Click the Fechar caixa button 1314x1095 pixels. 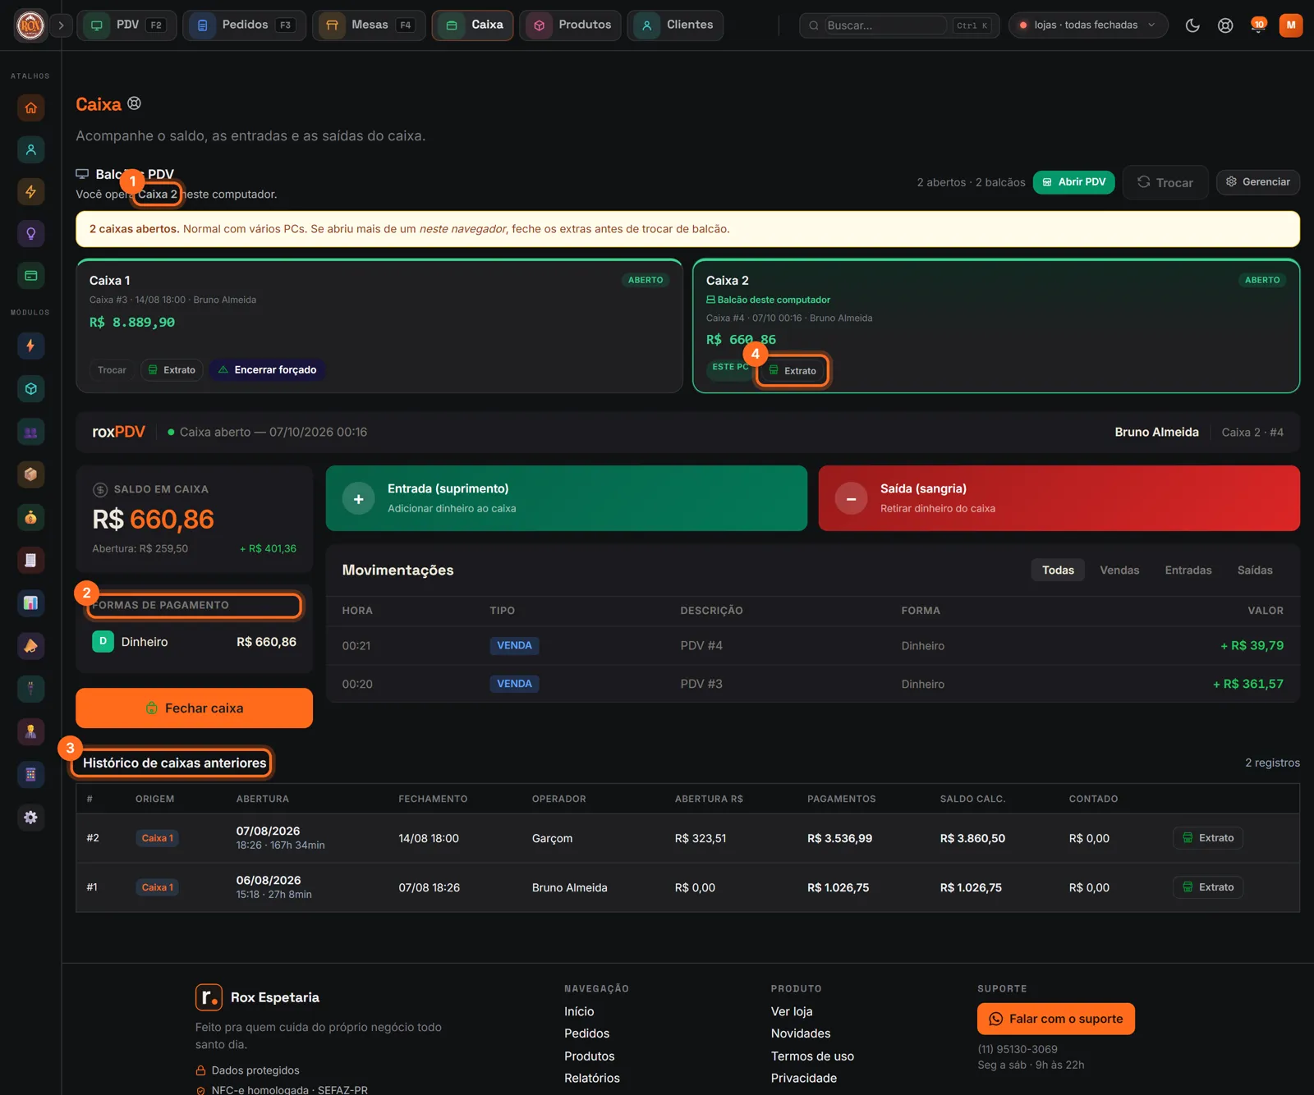tap(194, 708)
